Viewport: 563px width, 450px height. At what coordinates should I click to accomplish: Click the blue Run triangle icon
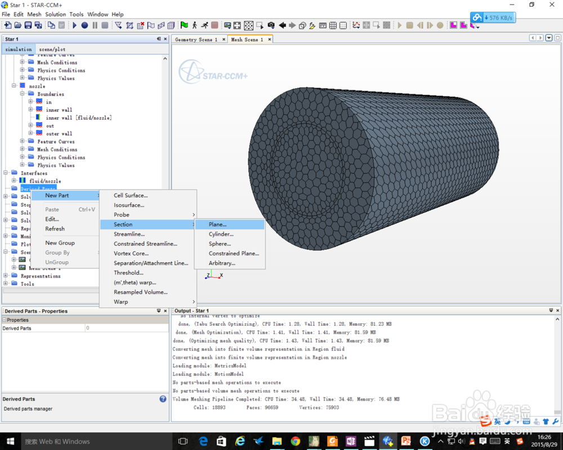[75, 25]
